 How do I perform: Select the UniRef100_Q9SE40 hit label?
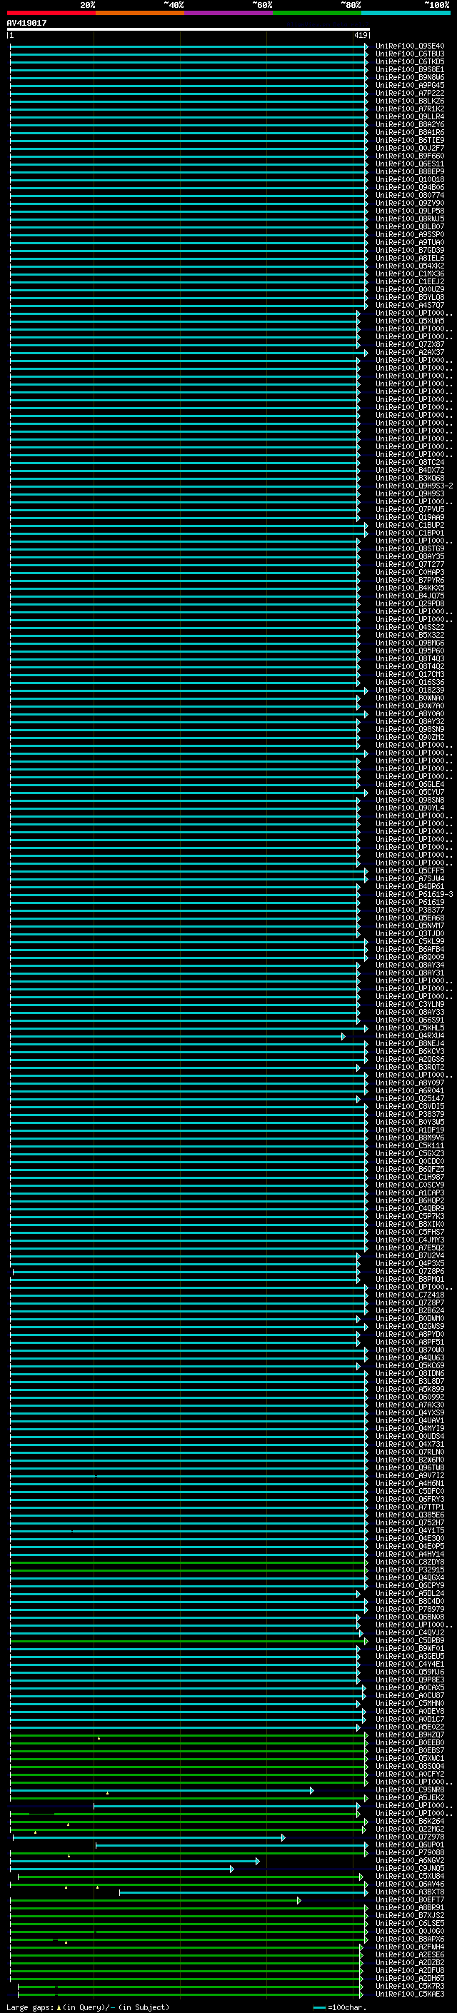coord(409,46)
